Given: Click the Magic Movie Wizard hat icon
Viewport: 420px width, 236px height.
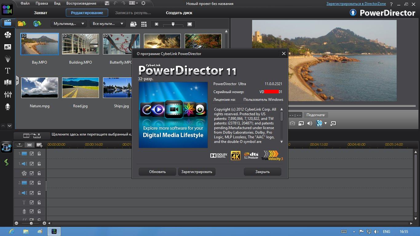Looking at the screenshot, I should 6,147.
